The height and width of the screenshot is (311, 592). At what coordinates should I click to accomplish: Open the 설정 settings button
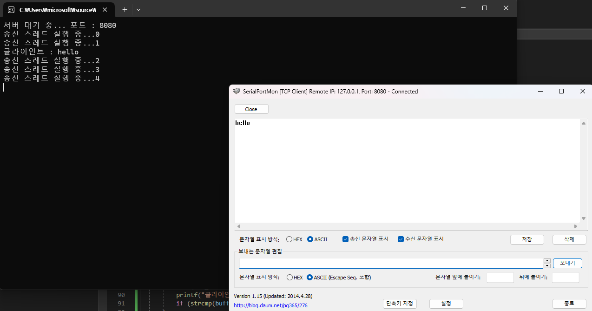tap(446, 304)
